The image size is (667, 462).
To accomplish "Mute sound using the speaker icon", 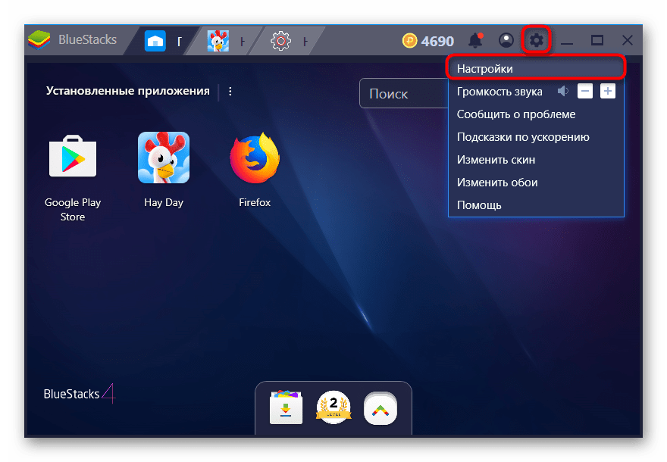I will pyautogui.click(x=562, y=92).
